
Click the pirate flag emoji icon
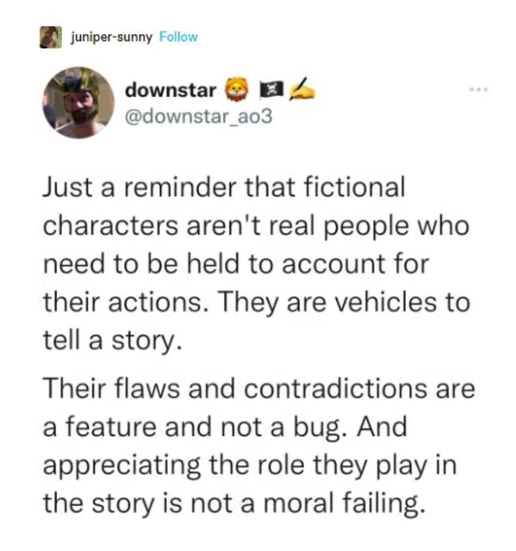coord(268,91)
